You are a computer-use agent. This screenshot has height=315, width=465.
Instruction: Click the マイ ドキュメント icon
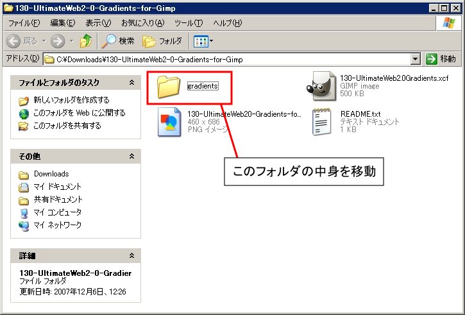point(24,187)
